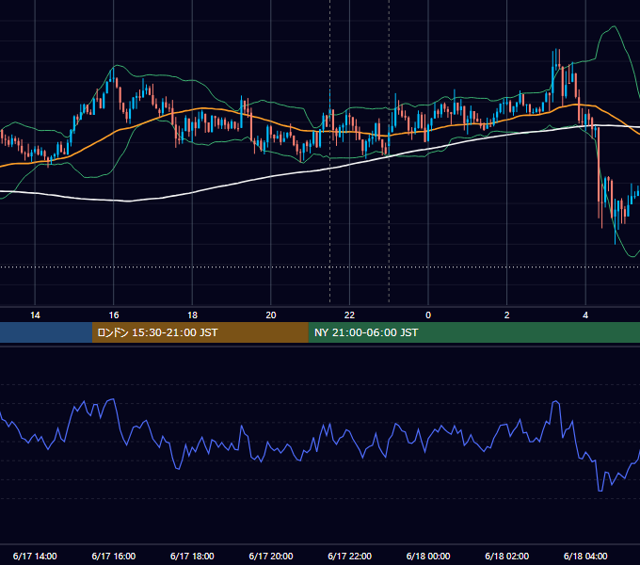Click the '2' hour label on price chart axis
The width and height of the screenshot is (640, 565).
pos(507,315)
